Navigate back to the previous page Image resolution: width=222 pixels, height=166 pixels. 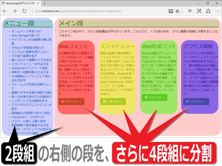(5, 12)
